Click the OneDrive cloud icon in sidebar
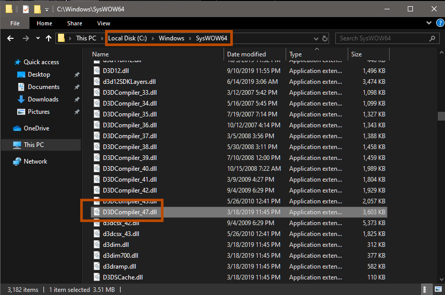Image resolution: width=445 pixels, height=295 pixels. tap(17, 128)
